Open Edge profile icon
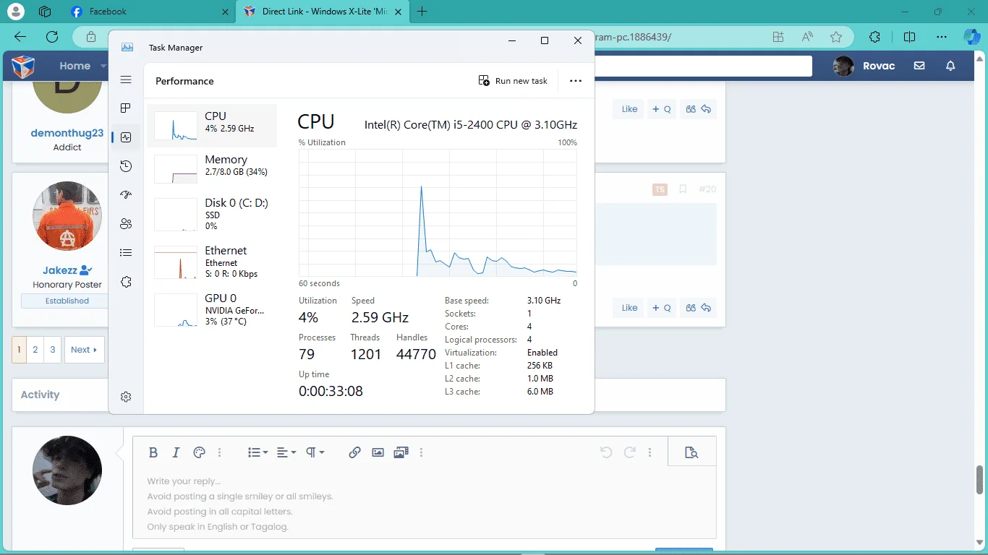The height and width of the screenshot is (555, 988). (x=16, y=12)
